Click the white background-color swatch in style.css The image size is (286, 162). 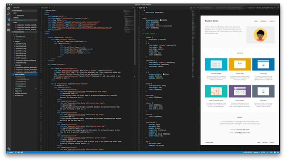tap(164, 74)
